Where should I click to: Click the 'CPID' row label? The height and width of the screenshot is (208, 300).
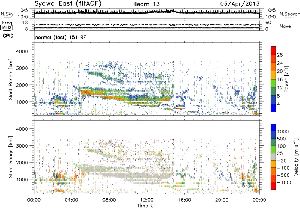pos(8,36)
